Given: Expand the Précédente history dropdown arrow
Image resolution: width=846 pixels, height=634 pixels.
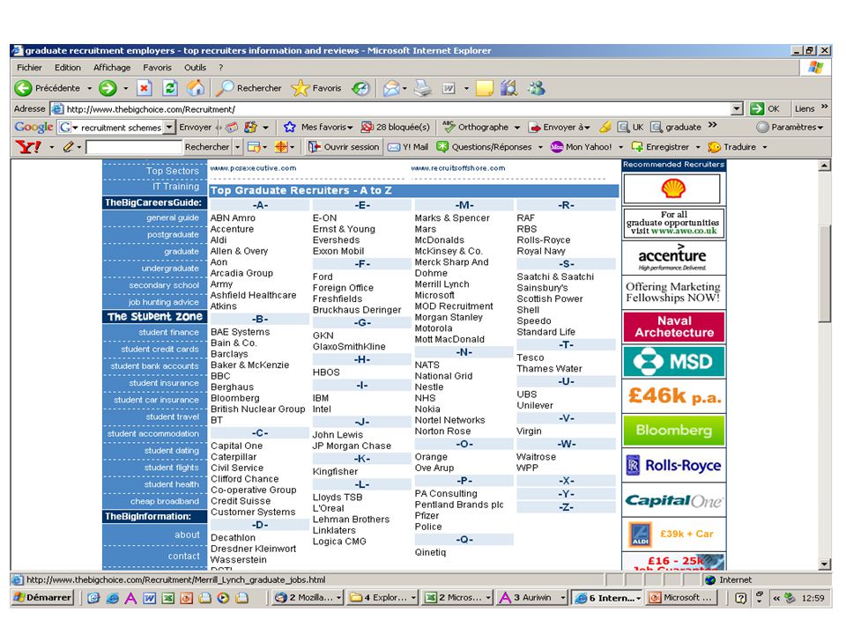Looking at the screenshot, I should pyautogui.click(x=90, y=88).
